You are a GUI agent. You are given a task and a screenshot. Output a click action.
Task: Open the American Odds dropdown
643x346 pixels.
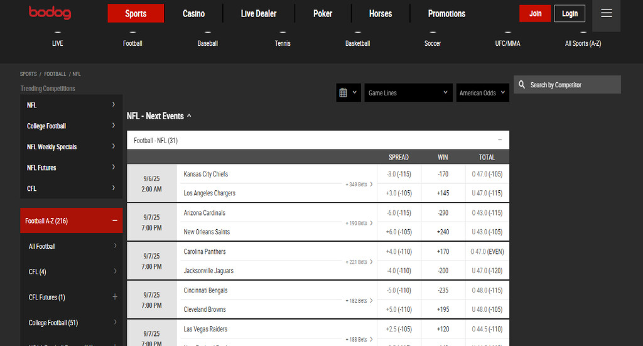[x=483, y=93]
